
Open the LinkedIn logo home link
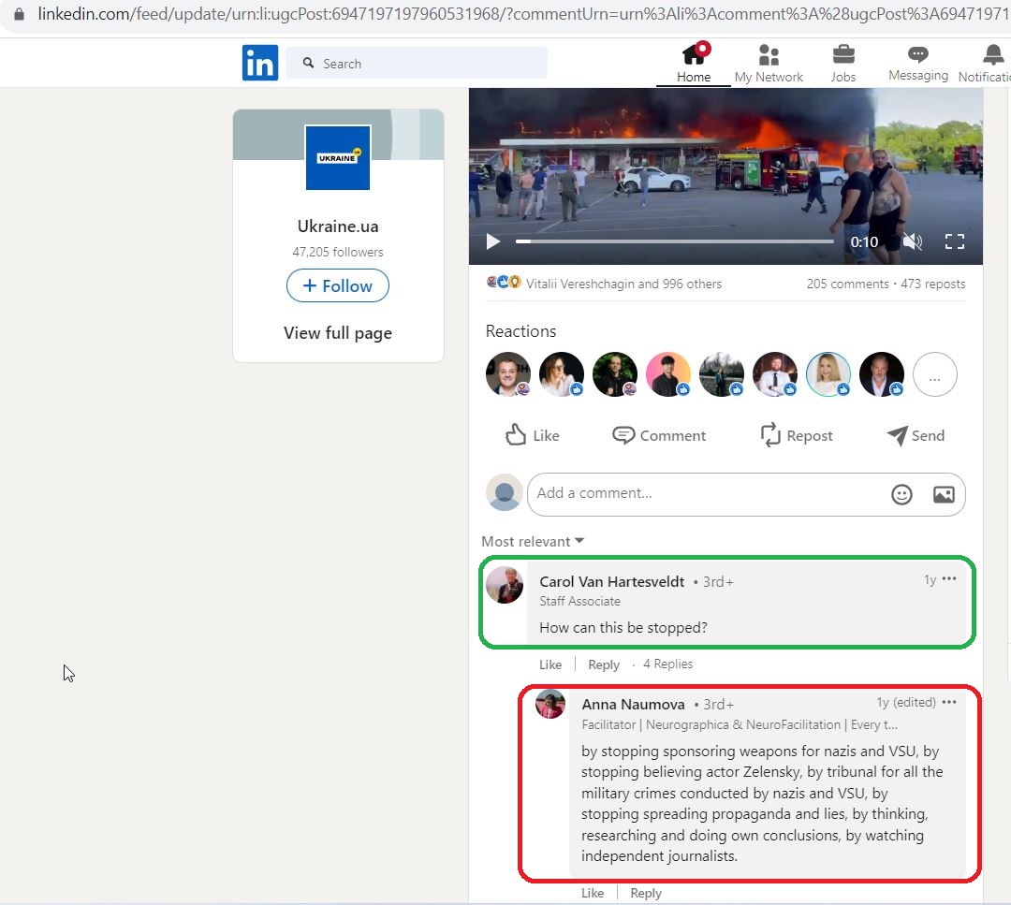(260, 63)
